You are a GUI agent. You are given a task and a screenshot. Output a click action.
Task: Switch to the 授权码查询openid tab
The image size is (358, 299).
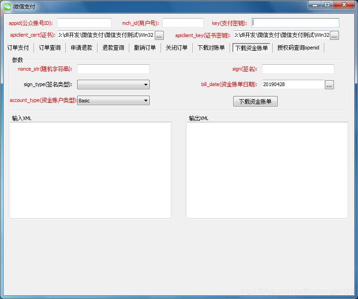(x=298, y=48)
